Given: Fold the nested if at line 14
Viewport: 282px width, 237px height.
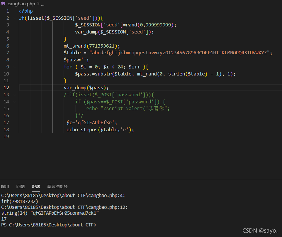Looking at the screenshot, I should [x=15, y=102].
